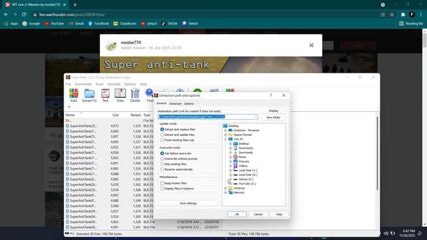Close the moshe770 mission post popup
The height and width of the screenshot is (240, 427).
[312, 45]
